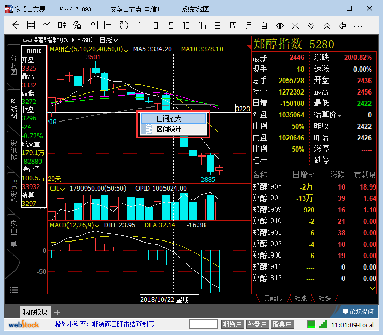Click the back arrow toolbar icon
This screenshot has width=383, height=335.
pos(16,25)
